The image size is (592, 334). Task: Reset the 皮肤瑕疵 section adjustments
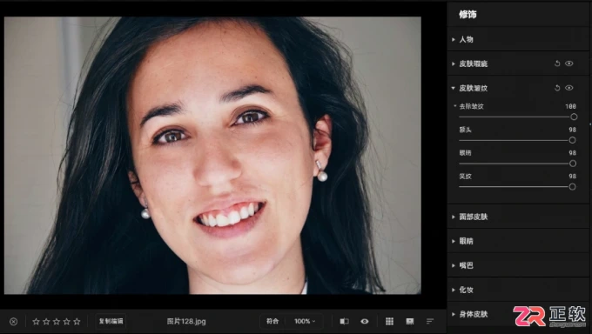(x=557, y=63)
